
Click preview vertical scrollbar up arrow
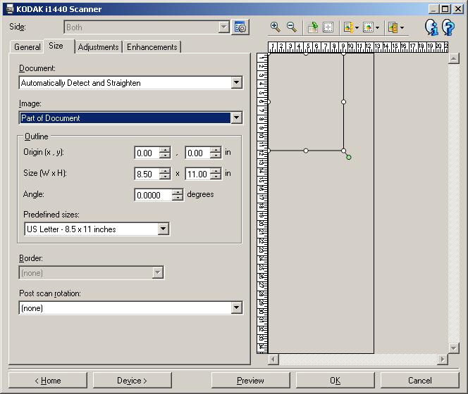click(x=453, y=58)
